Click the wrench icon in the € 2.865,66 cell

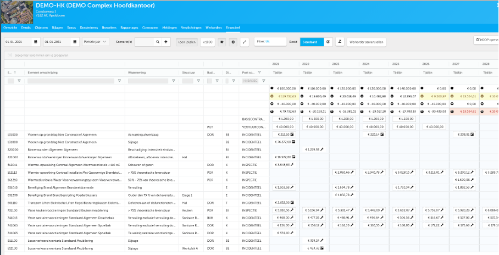tap(352, 172)
